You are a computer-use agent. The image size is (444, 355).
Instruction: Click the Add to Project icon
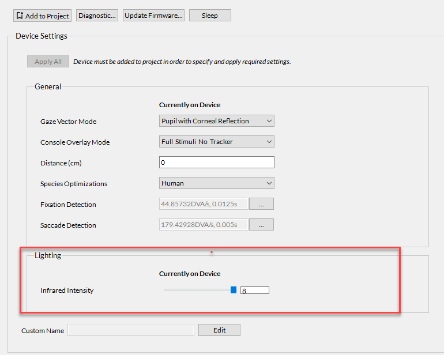tap(20, 16)
